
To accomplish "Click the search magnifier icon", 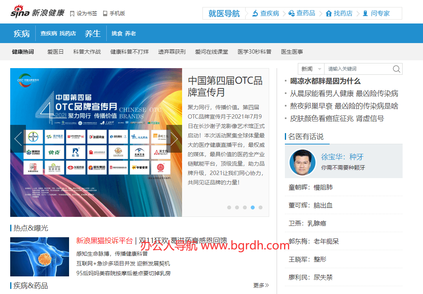I will (x=396, y=69).
